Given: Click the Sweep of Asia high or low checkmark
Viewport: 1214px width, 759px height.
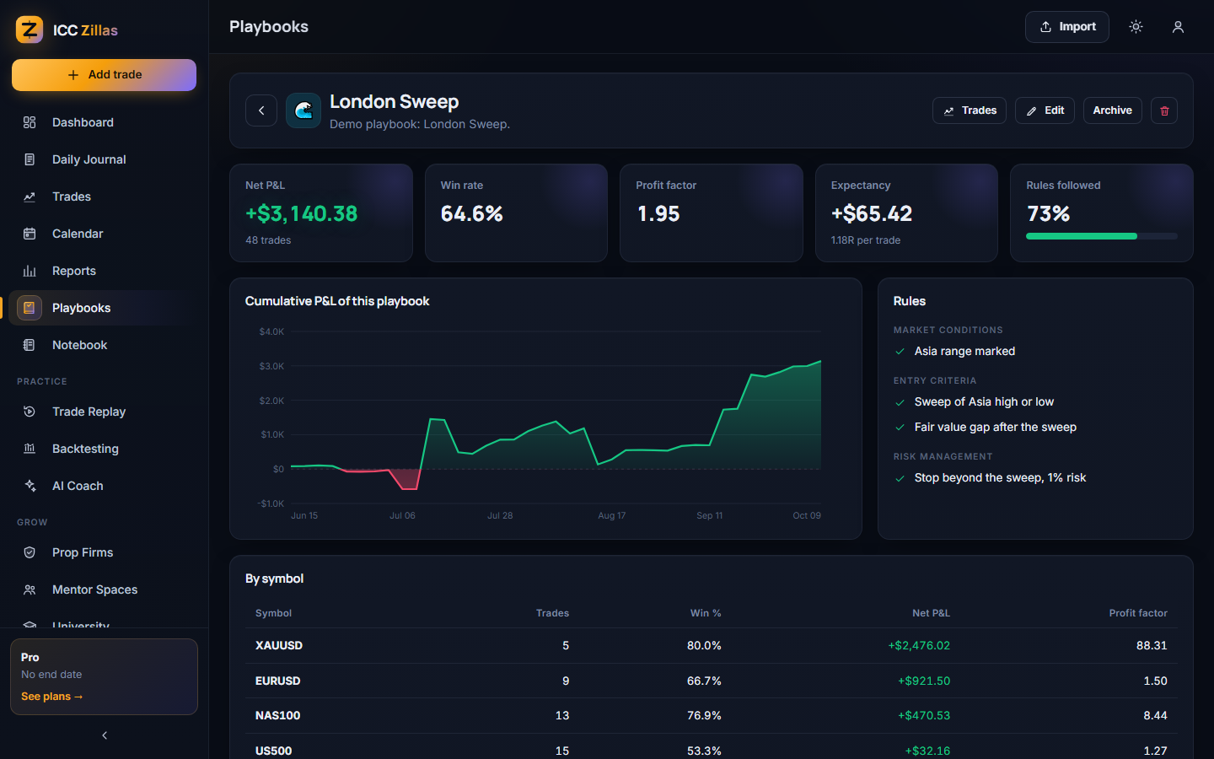Looking at the screenshot, I should pos(900,402).
